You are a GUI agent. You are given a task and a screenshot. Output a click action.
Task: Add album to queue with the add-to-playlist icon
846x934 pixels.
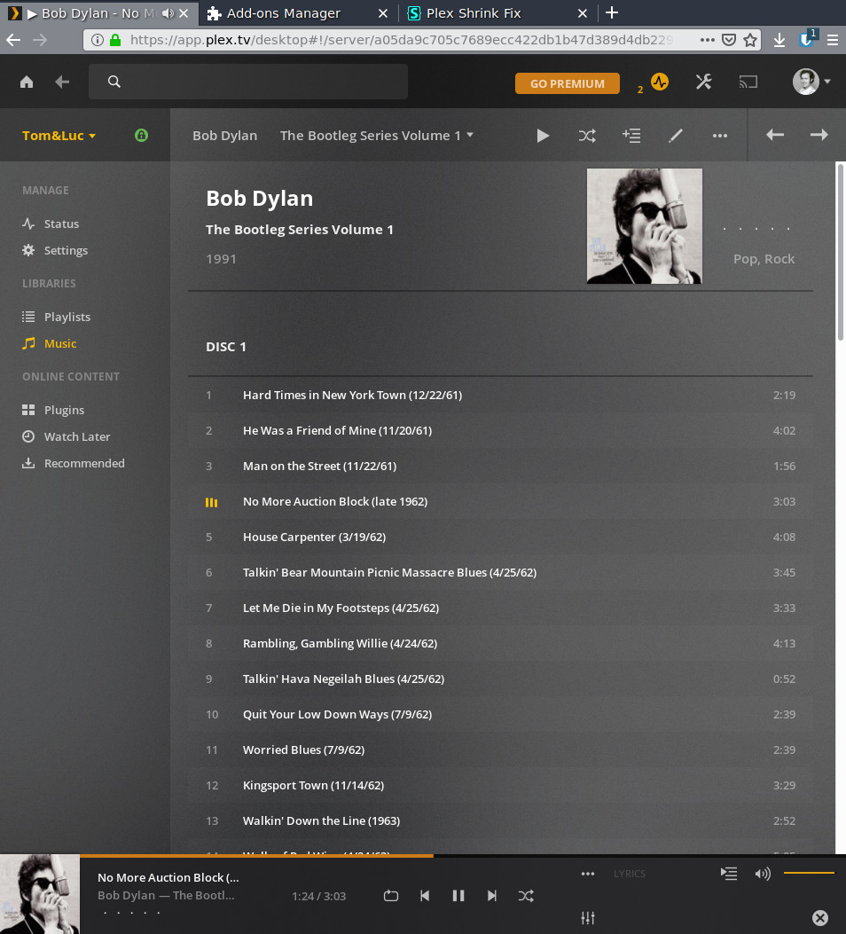tap(631, 135)
